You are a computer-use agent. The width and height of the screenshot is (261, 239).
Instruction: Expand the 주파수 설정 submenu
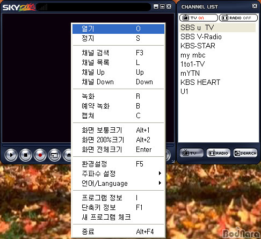click(x=118, y=173)
